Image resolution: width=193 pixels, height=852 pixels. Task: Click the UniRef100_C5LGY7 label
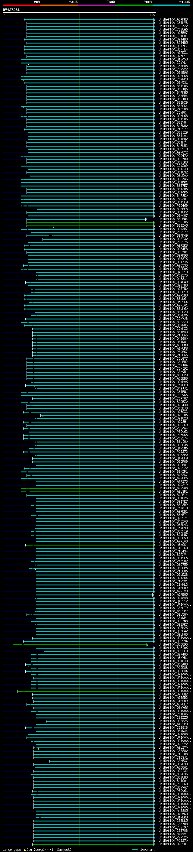click(x=173, y=358)
